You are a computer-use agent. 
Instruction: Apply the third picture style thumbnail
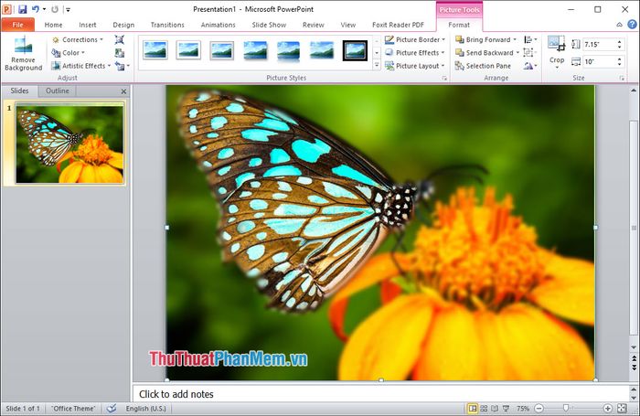[222, 50]
